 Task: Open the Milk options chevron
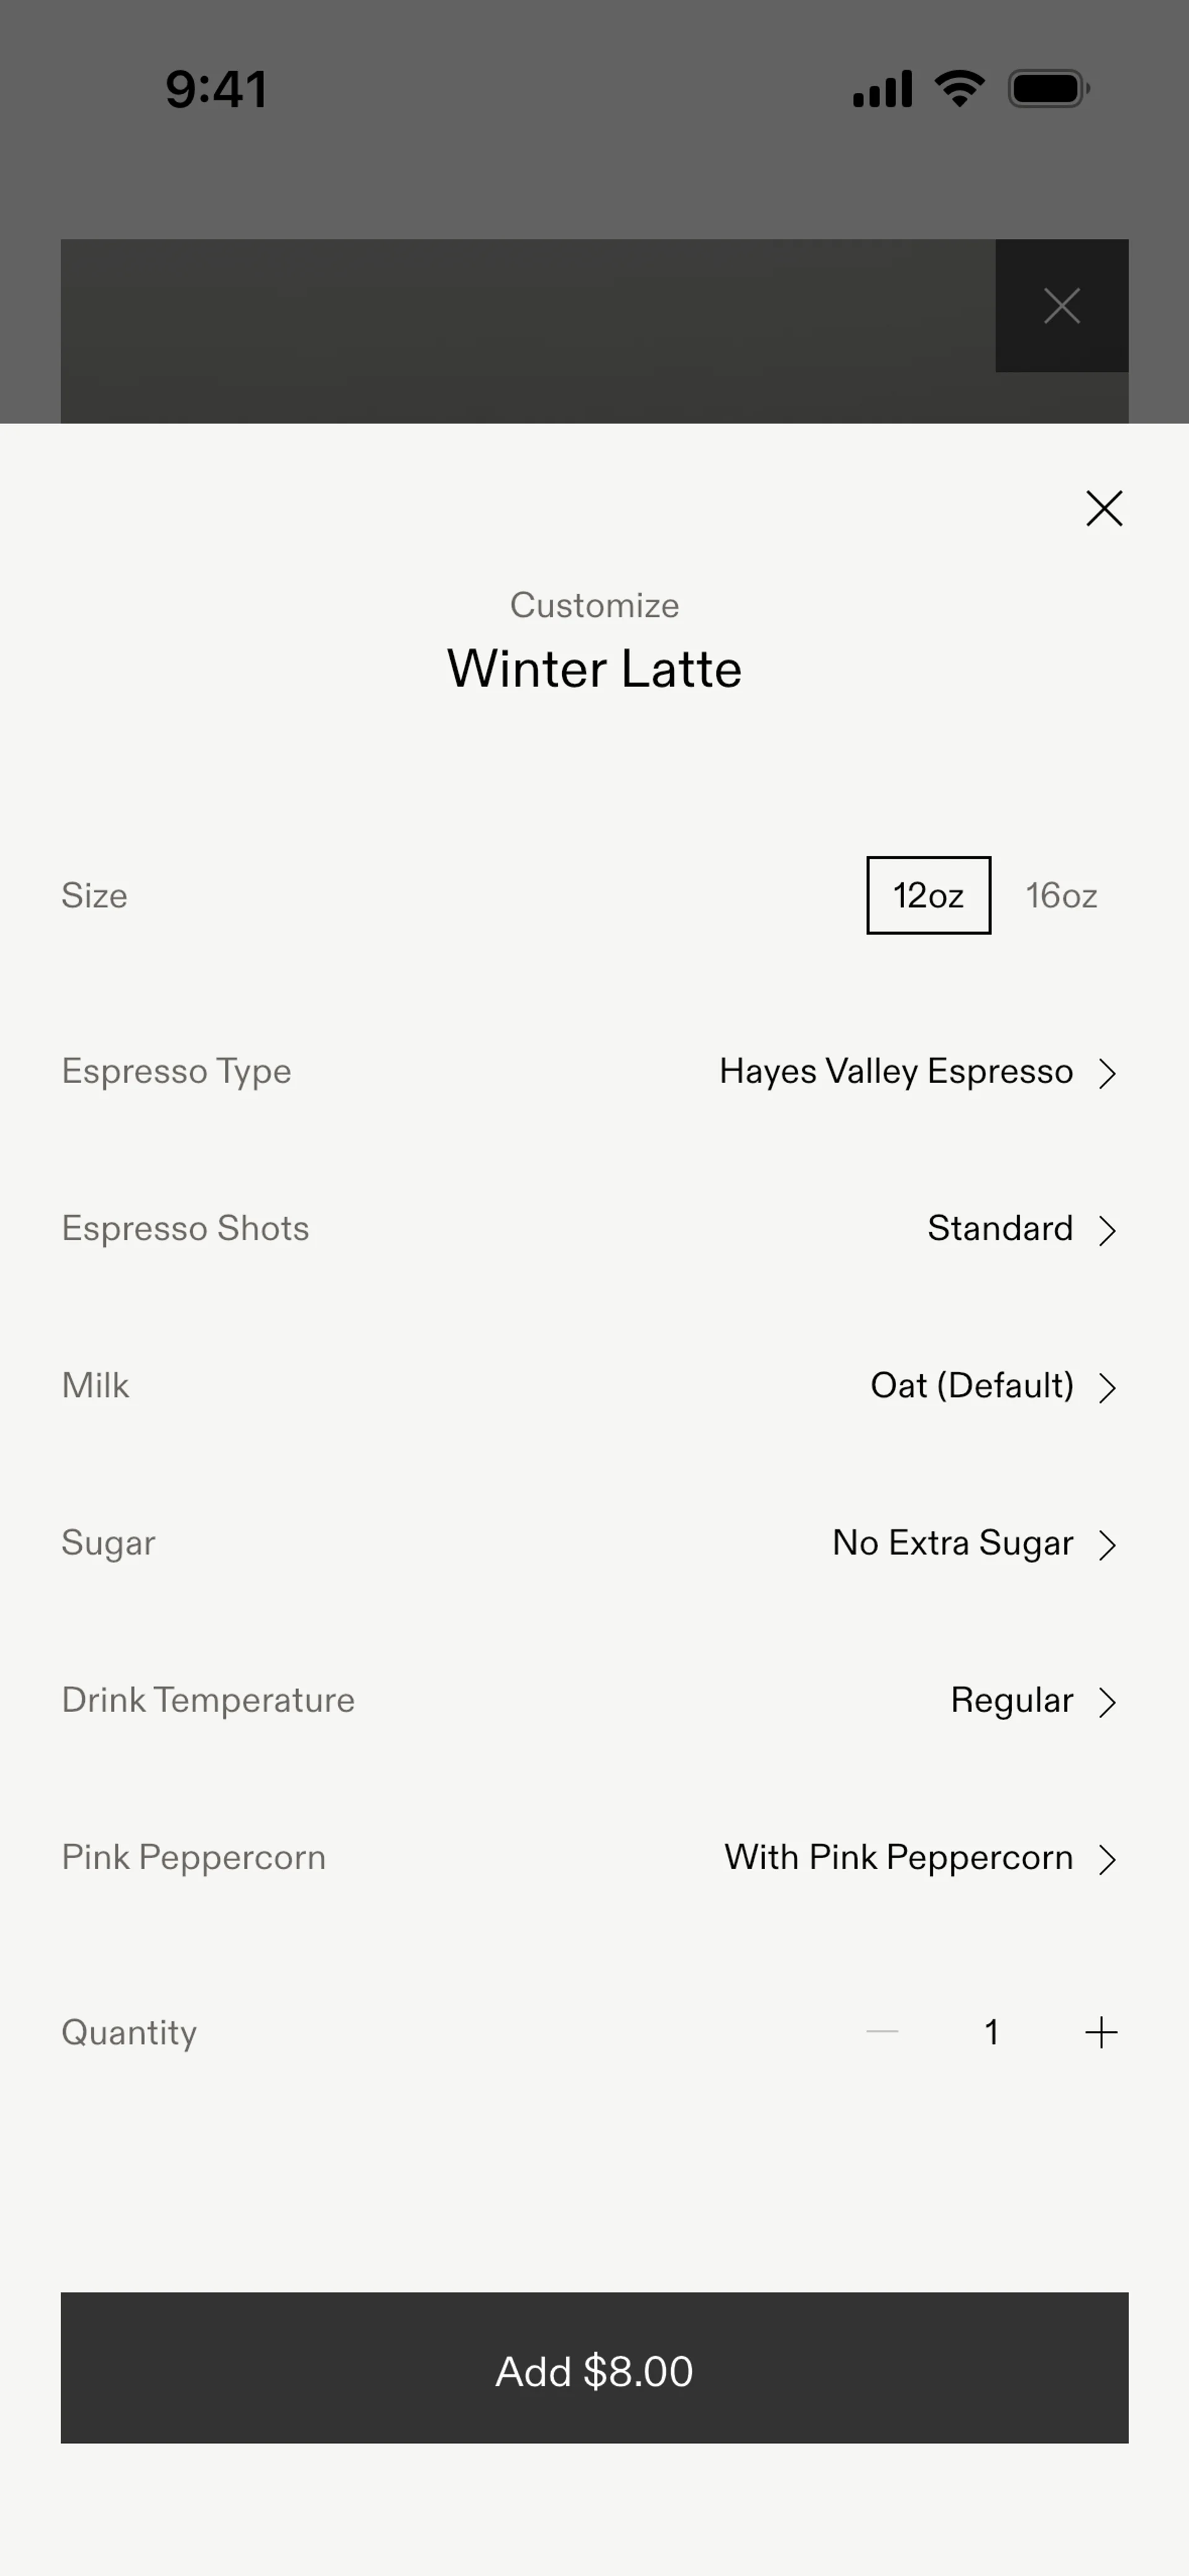1106,1387
